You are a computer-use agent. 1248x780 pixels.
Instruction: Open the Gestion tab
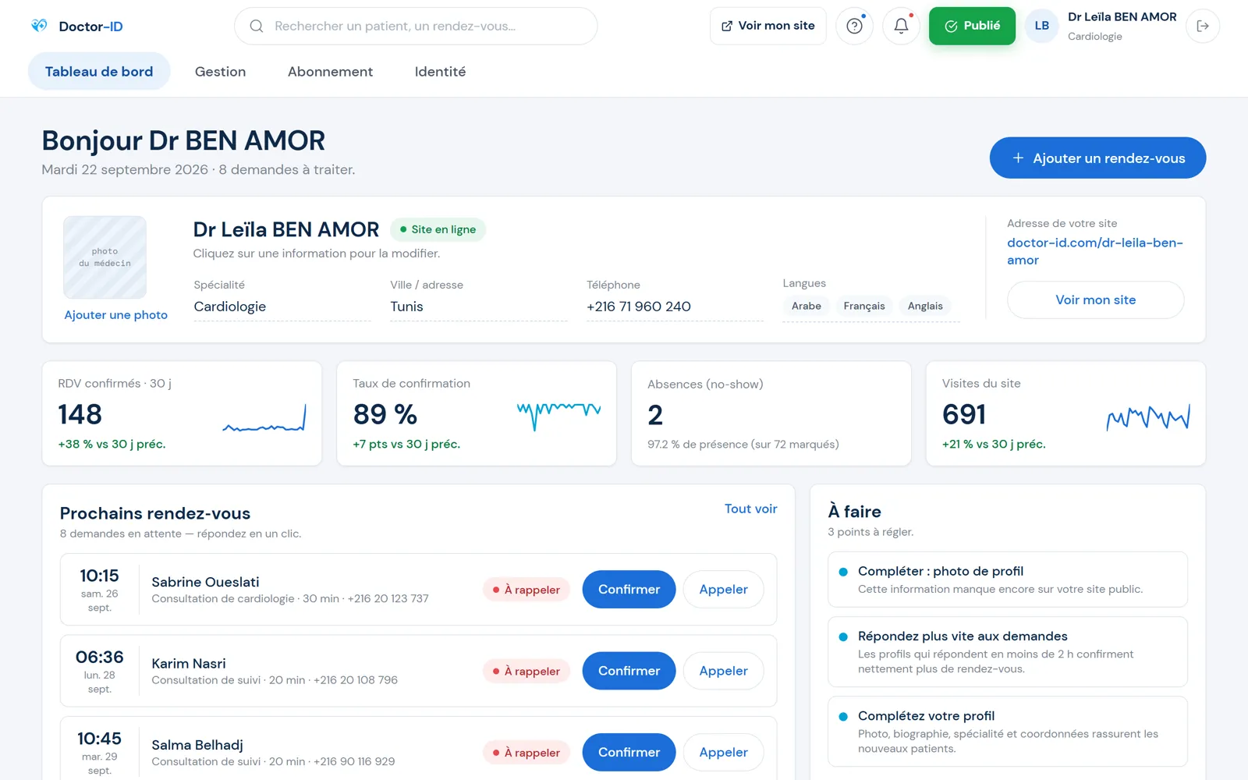click(x=220, y=71)
